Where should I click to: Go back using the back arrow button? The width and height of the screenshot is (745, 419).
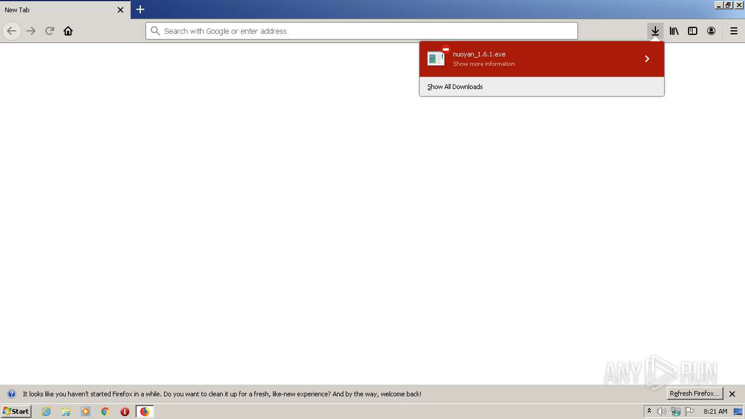pyautogui.click(x=12, y=31)
